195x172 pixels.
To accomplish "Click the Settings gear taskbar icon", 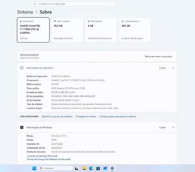I will pos(112,168).
